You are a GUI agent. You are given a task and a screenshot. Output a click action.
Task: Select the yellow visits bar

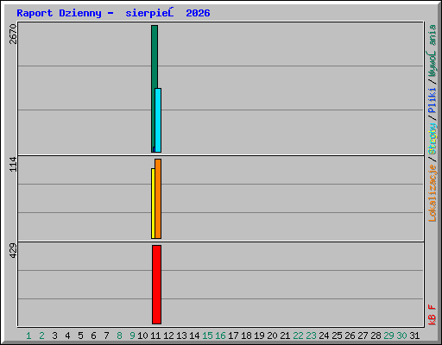[x=153, y=204]
